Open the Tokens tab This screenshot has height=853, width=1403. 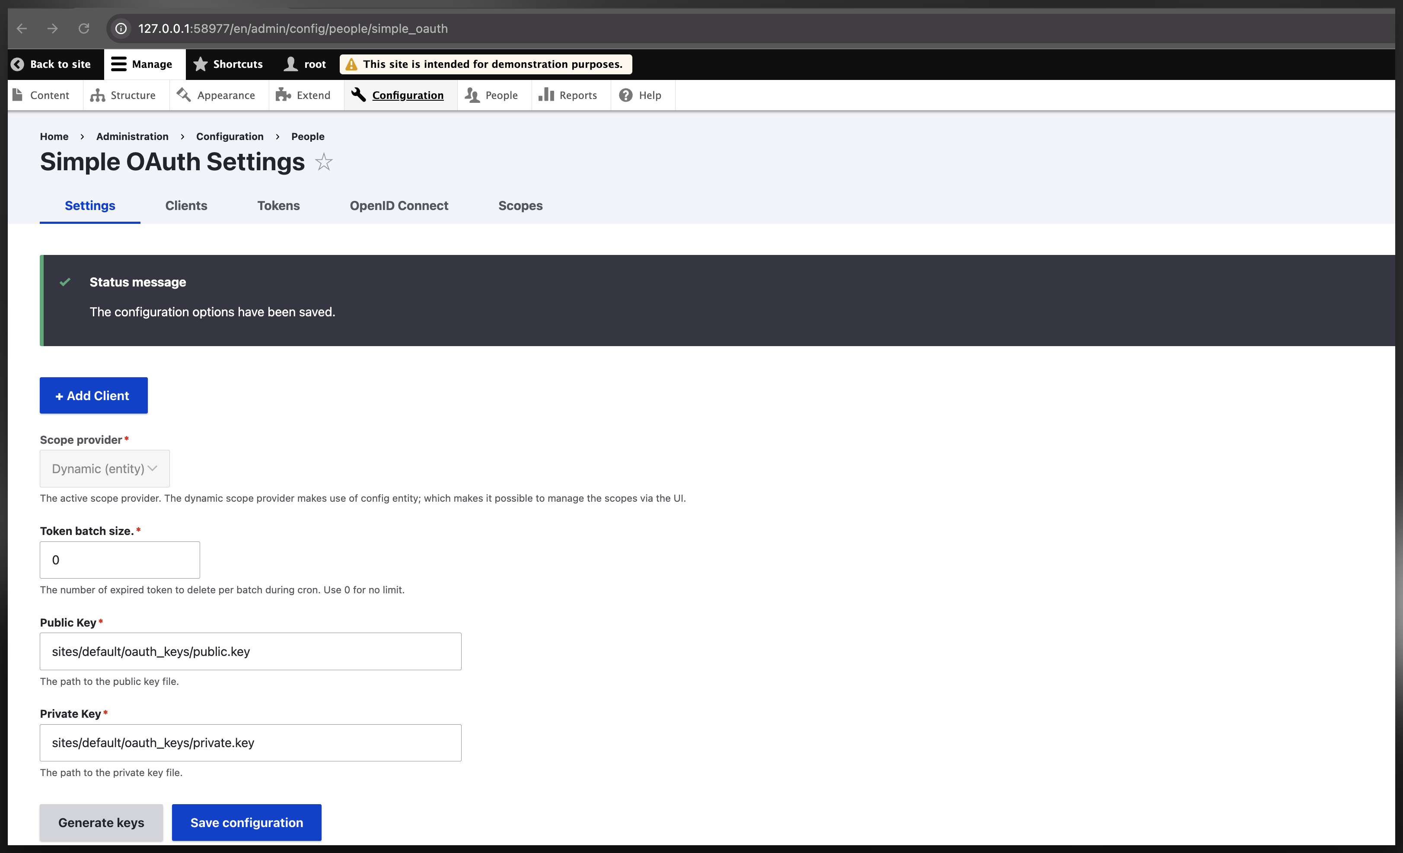278,206
